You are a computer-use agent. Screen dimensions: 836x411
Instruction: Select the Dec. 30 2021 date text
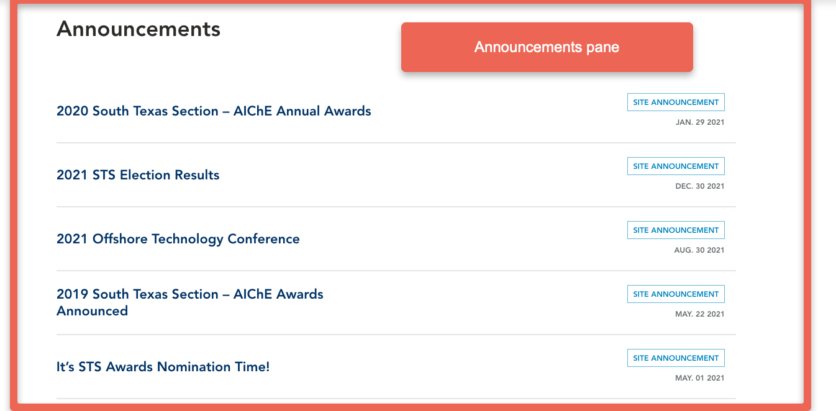[700, 186]
